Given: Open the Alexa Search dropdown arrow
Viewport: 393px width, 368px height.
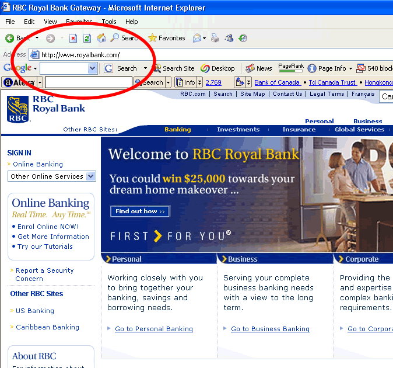Looking at the screenshot, I should tap(169, 82).
